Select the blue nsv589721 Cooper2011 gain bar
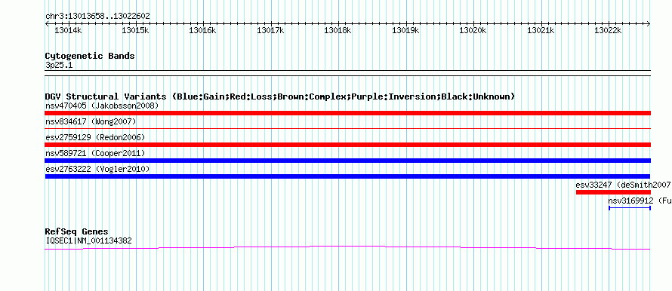 pos(347,161)
